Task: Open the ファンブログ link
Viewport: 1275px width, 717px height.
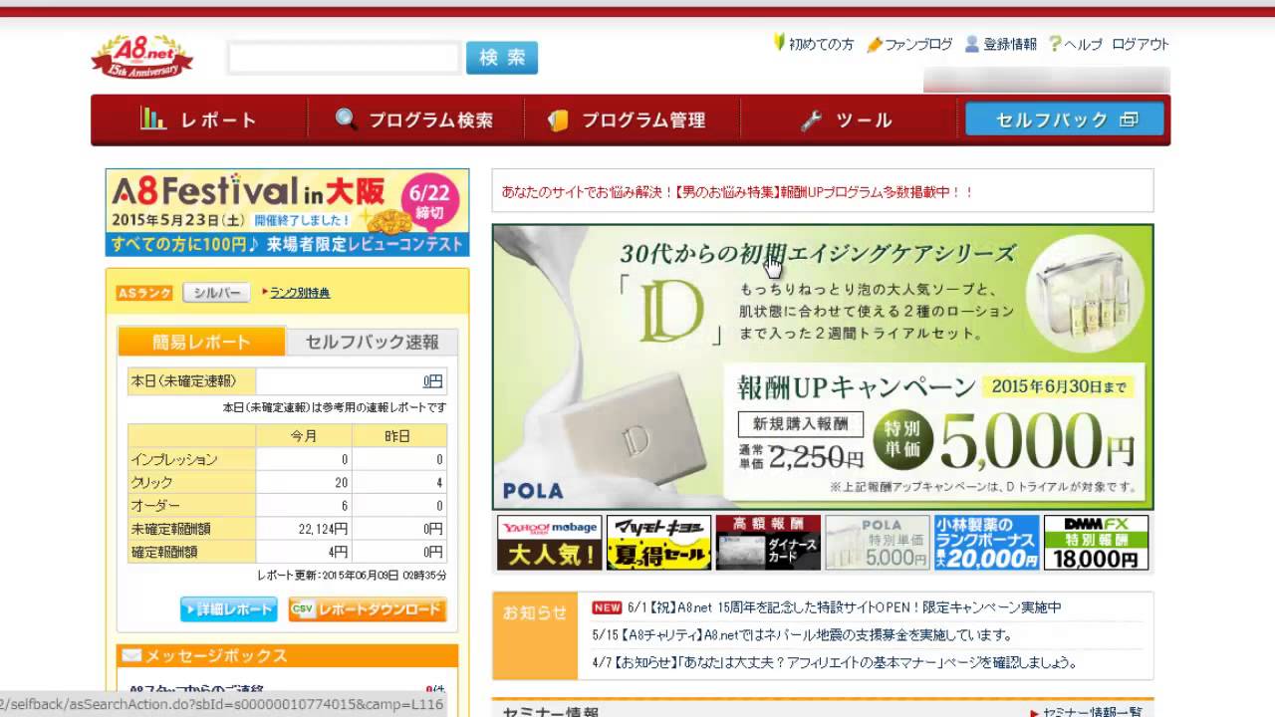Action: tap(918, 45)
